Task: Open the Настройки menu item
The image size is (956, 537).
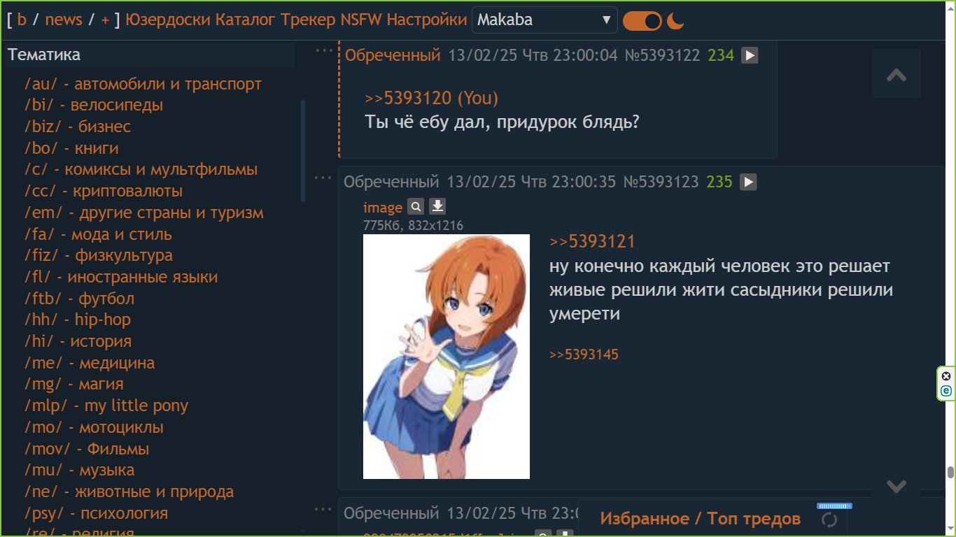Action: point(427,20)
